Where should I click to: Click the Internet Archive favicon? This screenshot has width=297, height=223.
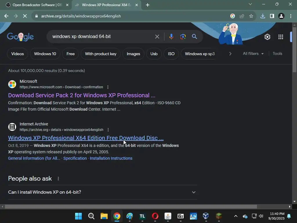point(12,127)
